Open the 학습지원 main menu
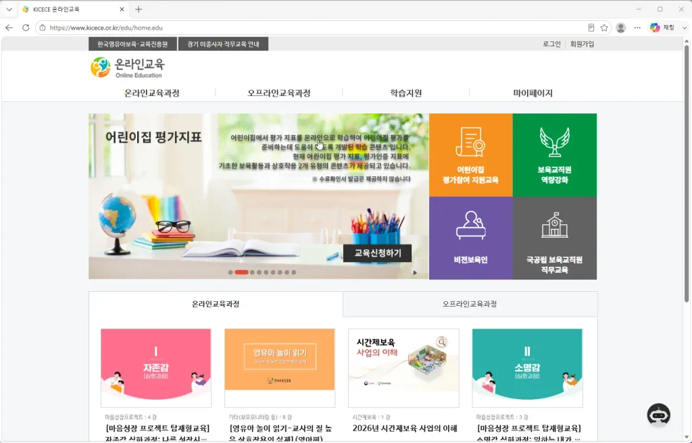This screenshot has height=443, width=692. 406,93
